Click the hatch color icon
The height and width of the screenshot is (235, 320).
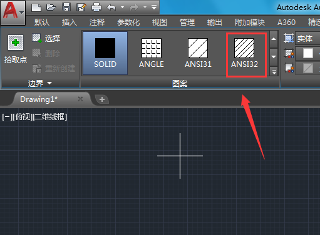click(289, 53)
